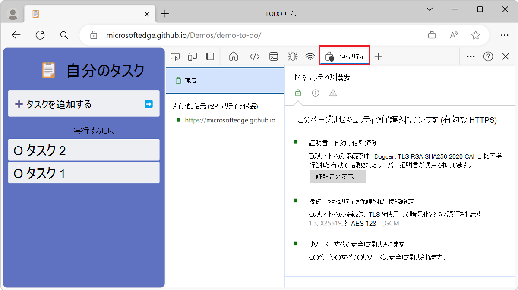Click 接続 - セキュリティで保護された接続設定 text

[361, 201]
